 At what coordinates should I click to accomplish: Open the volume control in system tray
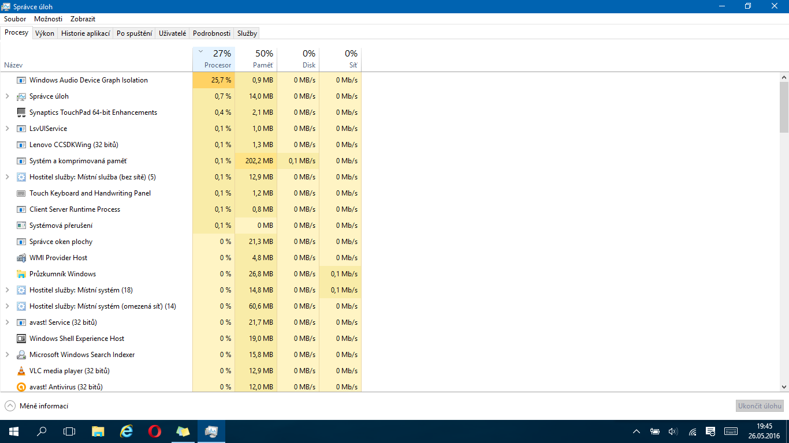[673, 431]
